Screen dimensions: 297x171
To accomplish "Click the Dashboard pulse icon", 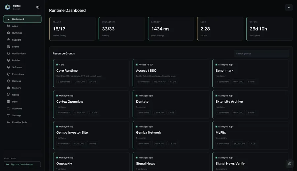I will 8,19.
